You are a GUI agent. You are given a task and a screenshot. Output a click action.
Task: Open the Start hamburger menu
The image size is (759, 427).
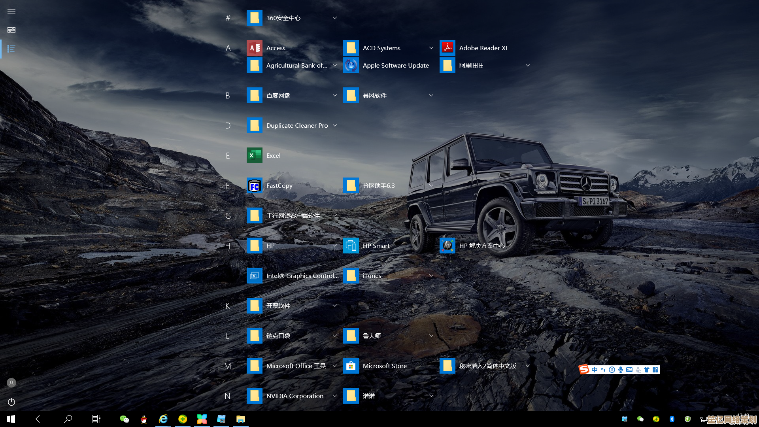(11, 11)
